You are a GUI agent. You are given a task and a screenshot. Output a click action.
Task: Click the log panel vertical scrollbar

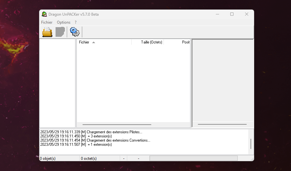click(x=251, y=144)
